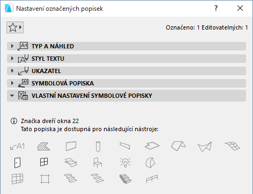Click the Label tool A1 icon
The image size is (253, 194).
(x=17, y=146)
